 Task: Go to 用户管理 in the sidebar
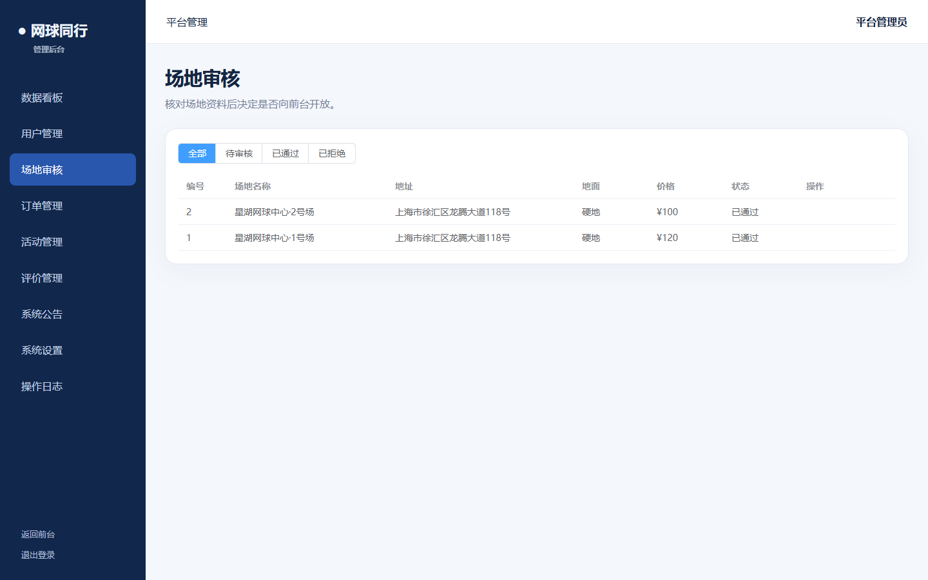(x=73, y=133)
